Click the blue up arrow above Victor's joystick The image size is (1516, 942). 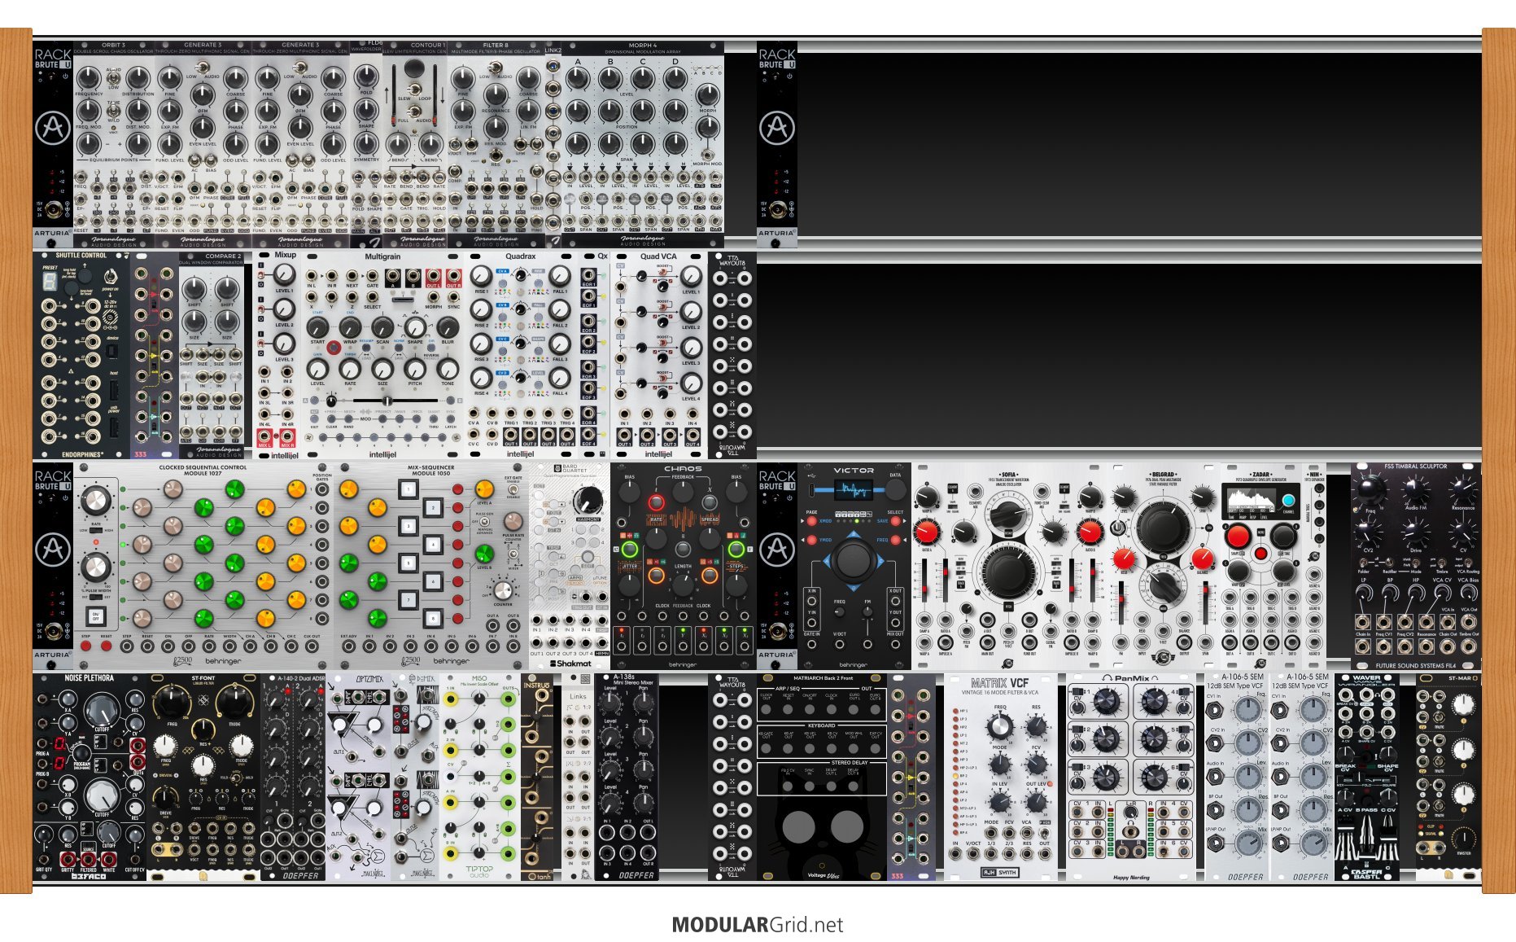click(853, 535)
